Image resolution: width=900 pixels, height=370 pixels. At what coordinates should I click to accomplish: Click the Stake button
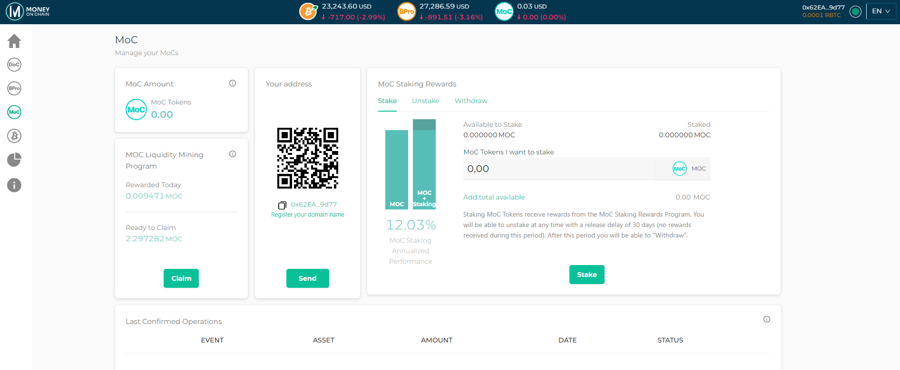point(587,275)
